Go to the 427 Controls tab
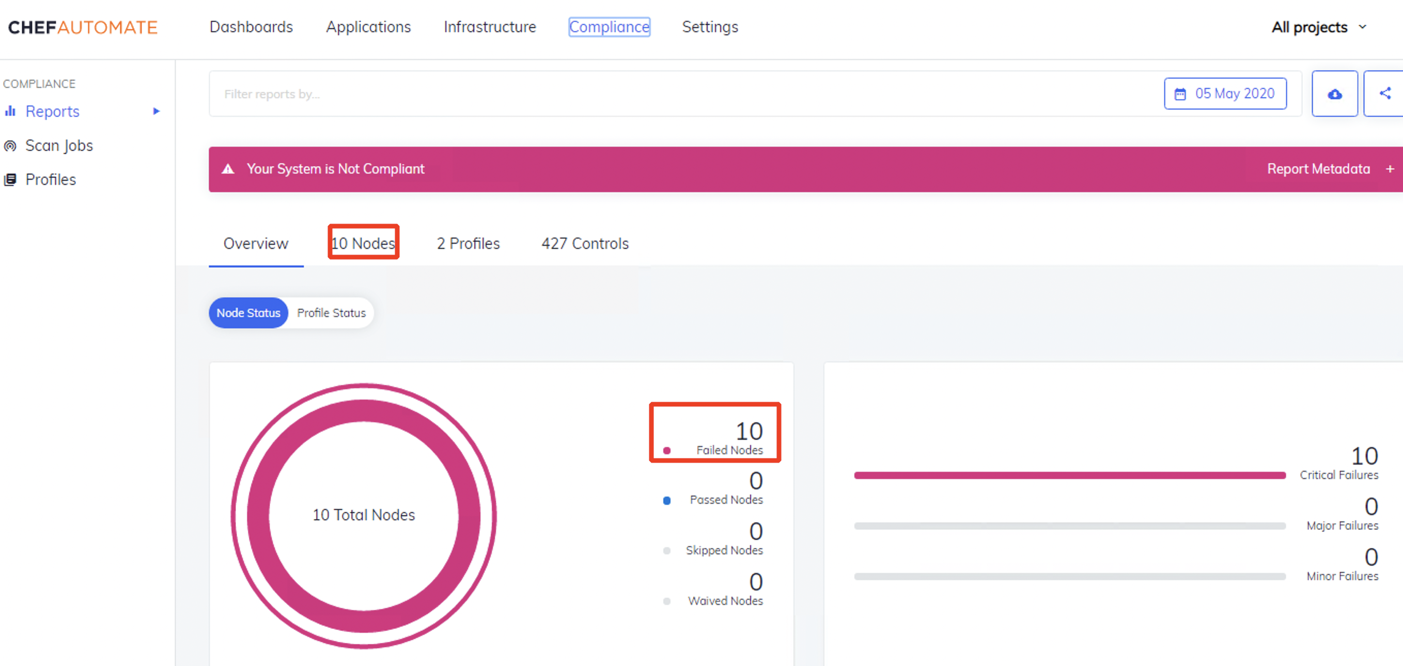The image size is (1403, 666). pos(584,243)
